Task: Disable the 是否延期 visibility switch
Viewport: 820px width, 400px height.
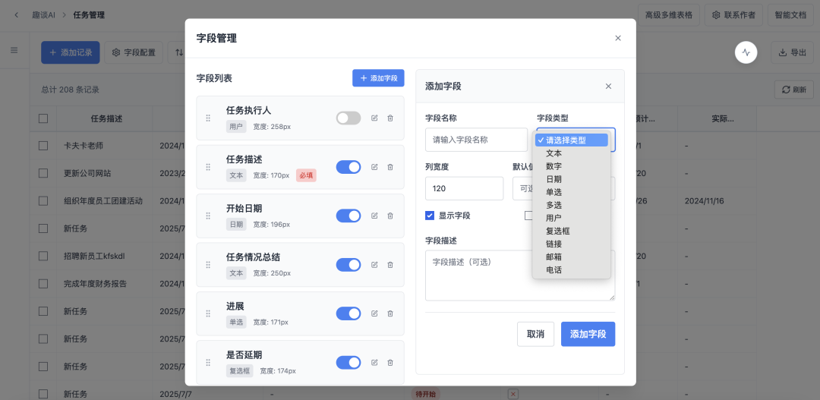Action: tap(348, 362)
